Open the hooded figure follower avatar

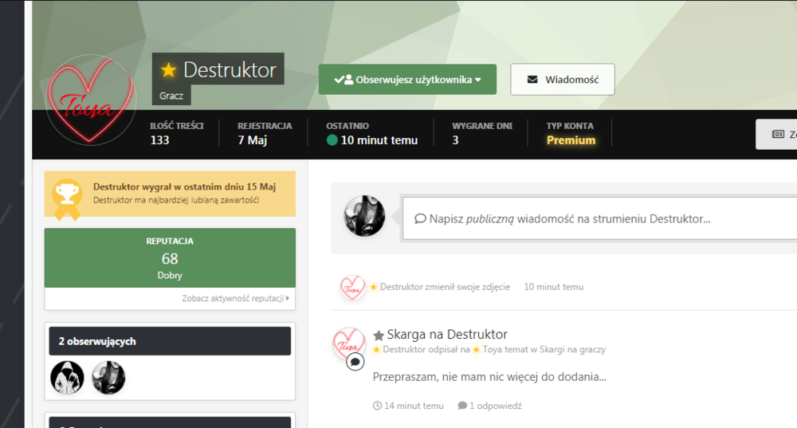tap(67, 378)
